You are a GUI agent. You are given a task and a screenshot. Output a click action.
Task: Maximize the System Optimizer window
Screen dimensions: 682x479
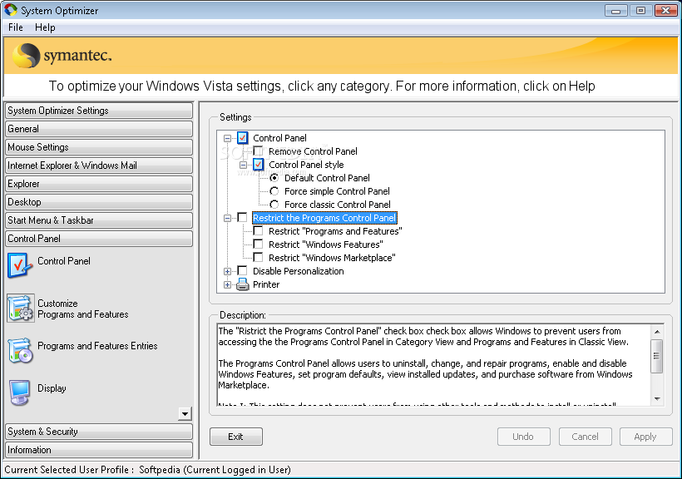pos(640,10)
